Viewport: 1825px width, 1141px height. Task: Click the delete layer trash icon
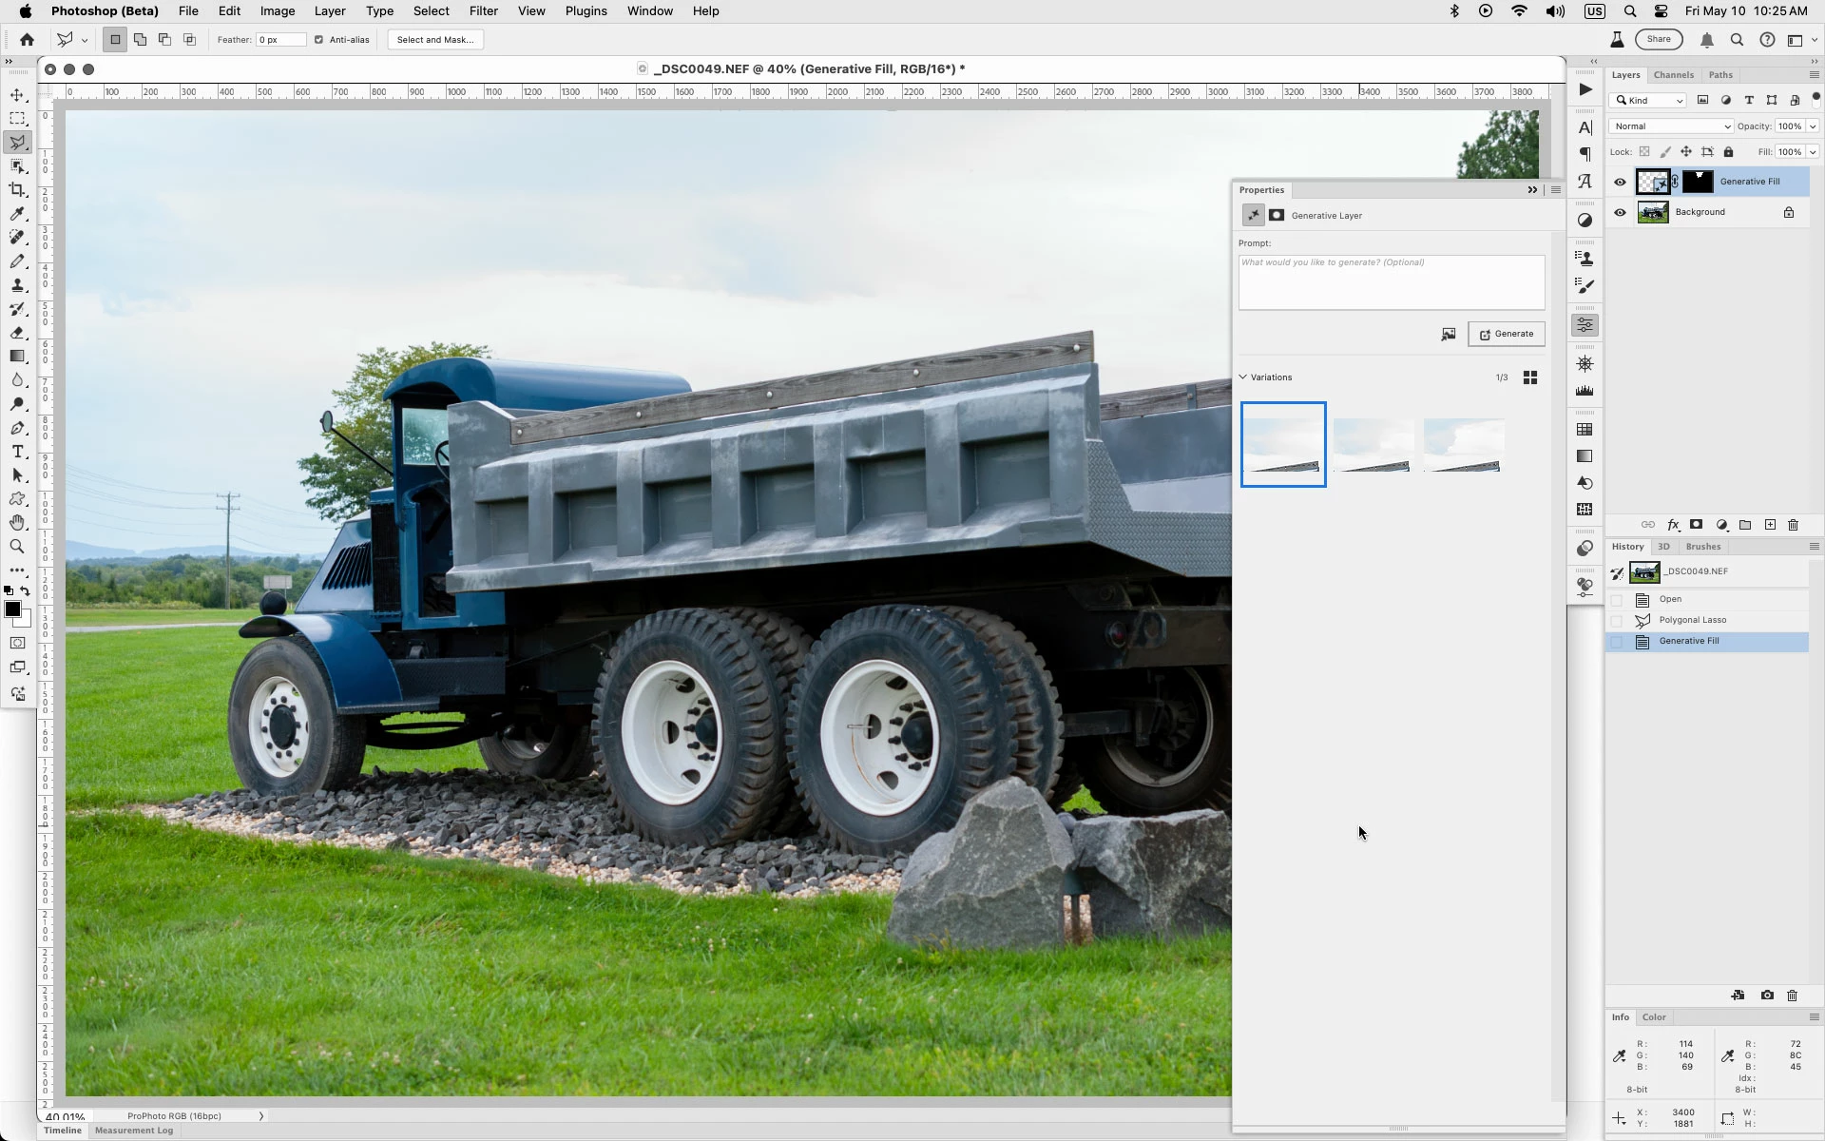click(1794, 525)
